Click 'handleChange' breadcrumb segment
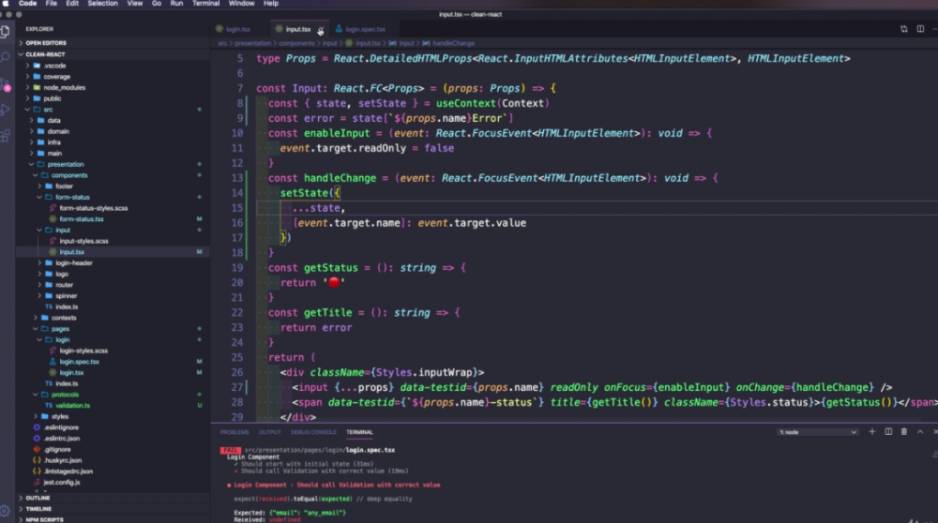 (x=453, y=43)
